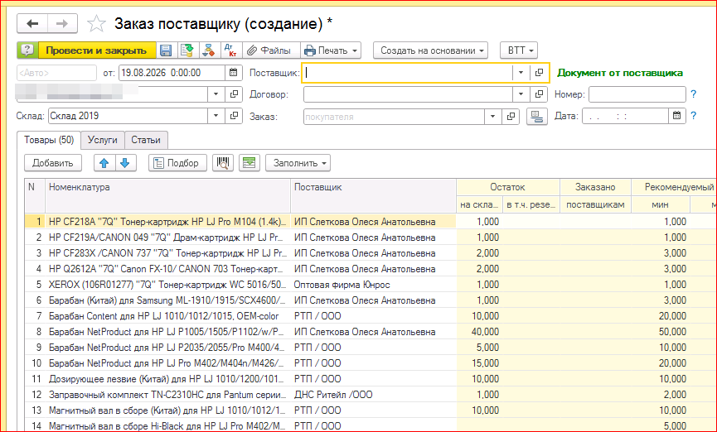717x432 pixels.
Task: Click the post document icon next to save
Action: [187, 50]
